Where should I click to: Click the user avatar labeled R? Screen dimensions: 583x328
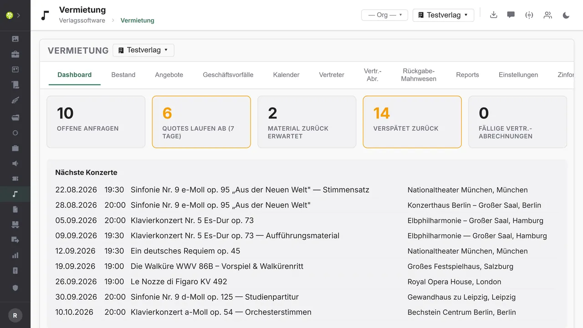pyautogui.click(x=15, y=315)
